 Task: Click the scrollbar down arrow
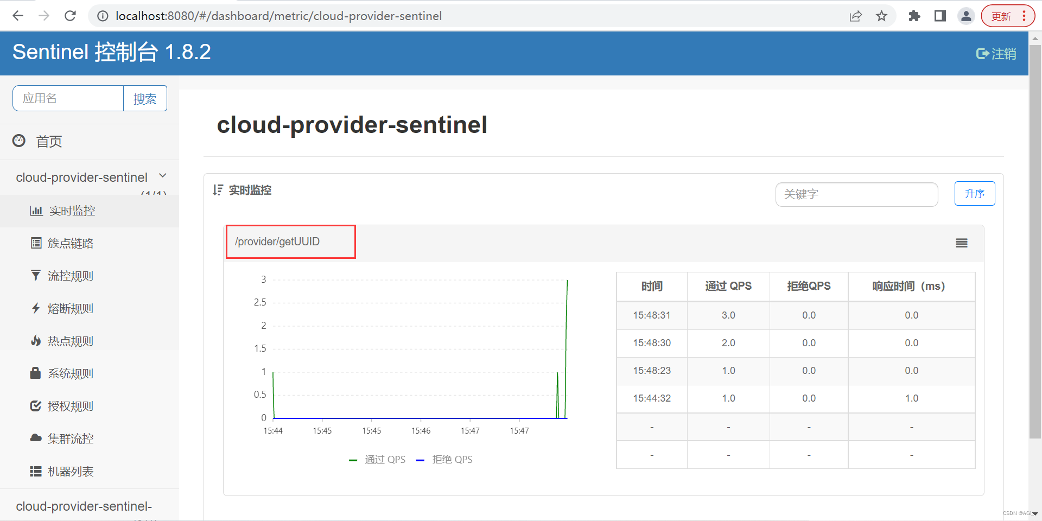[x=1035, y=513]
